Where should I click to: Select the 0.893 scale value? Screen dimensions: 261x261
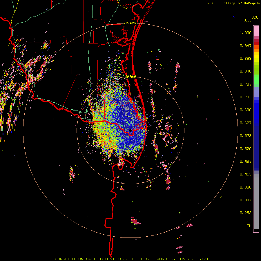(246, 58)
